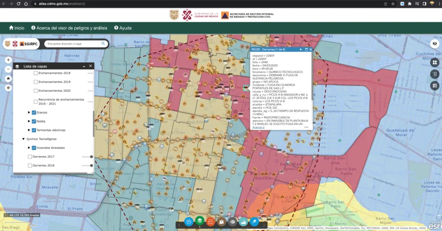Open the attribute table icon
Viewport: 442px width, 231px height.
point(434,86)
